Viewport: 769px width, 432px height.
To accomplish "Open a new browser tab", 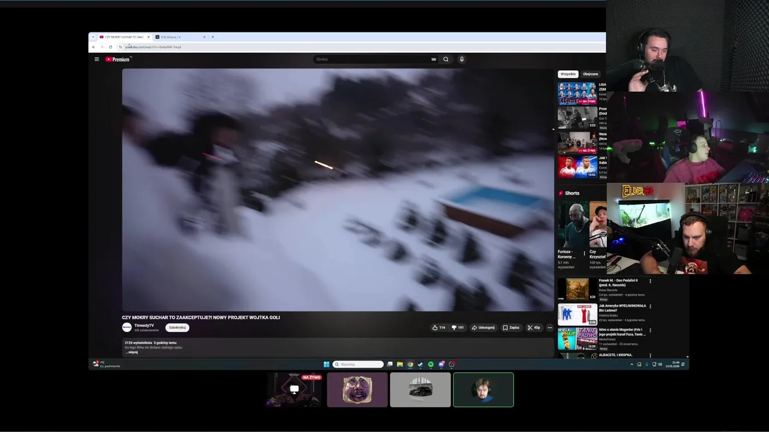I will point(212,37).
